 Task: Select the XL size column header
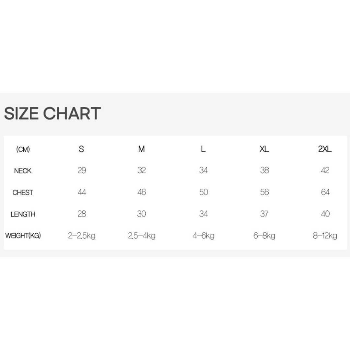264,149
